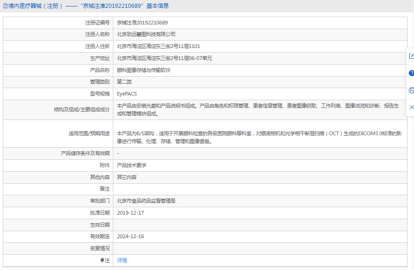The width and height of the screenshot is (414, 270).
Task: Click the approval date 2019-12-17
Action: (x=130, y=213)
